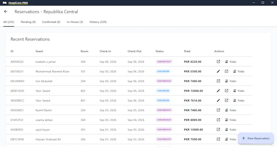Click the Check-Out column header
The image size is (277, 147).
pyautogui.click(x=134, y=51)
